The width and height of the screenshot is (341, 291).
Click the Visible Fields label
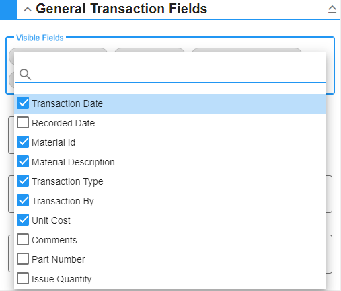click(40, 38)
